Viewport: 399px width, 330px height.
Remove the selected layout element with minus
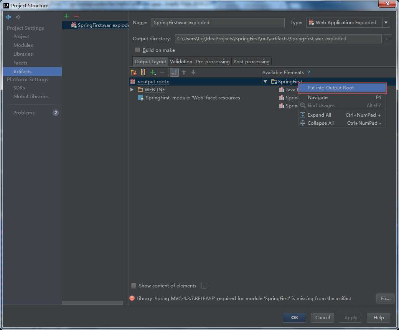coord(162,72)
